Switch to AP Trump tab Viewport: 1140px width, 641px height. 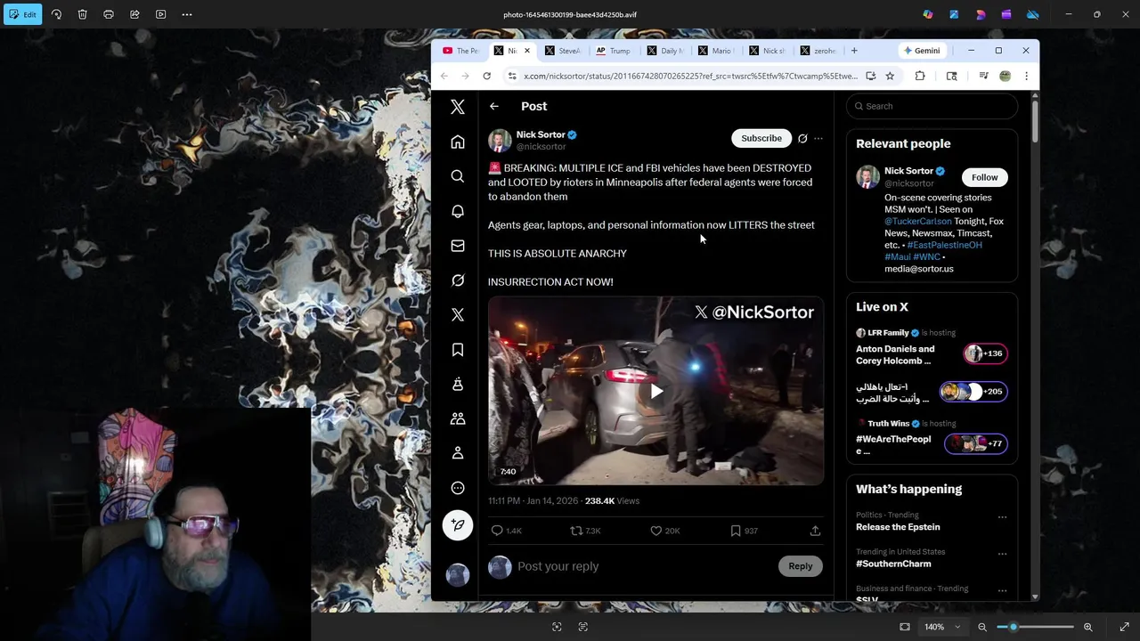[x=614, y=51]
